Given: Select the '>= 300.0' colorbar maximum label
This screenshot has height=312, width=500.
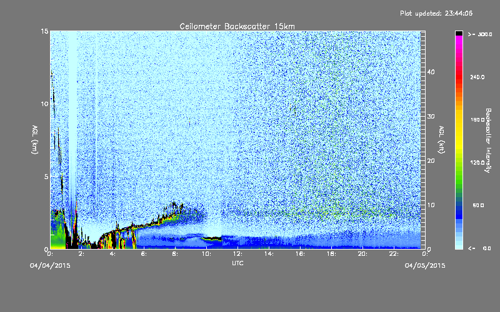Looking at the screenshot, I should (x=480, y=34).
